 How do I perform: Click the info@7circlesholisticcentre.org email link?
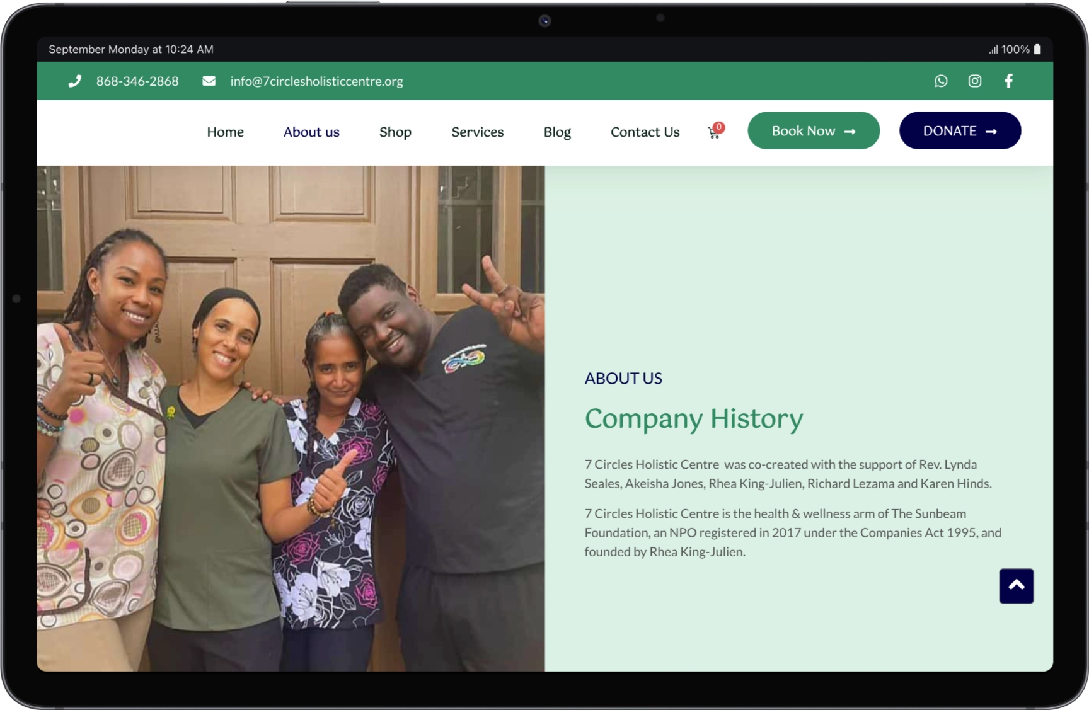[x=316, y=81]
